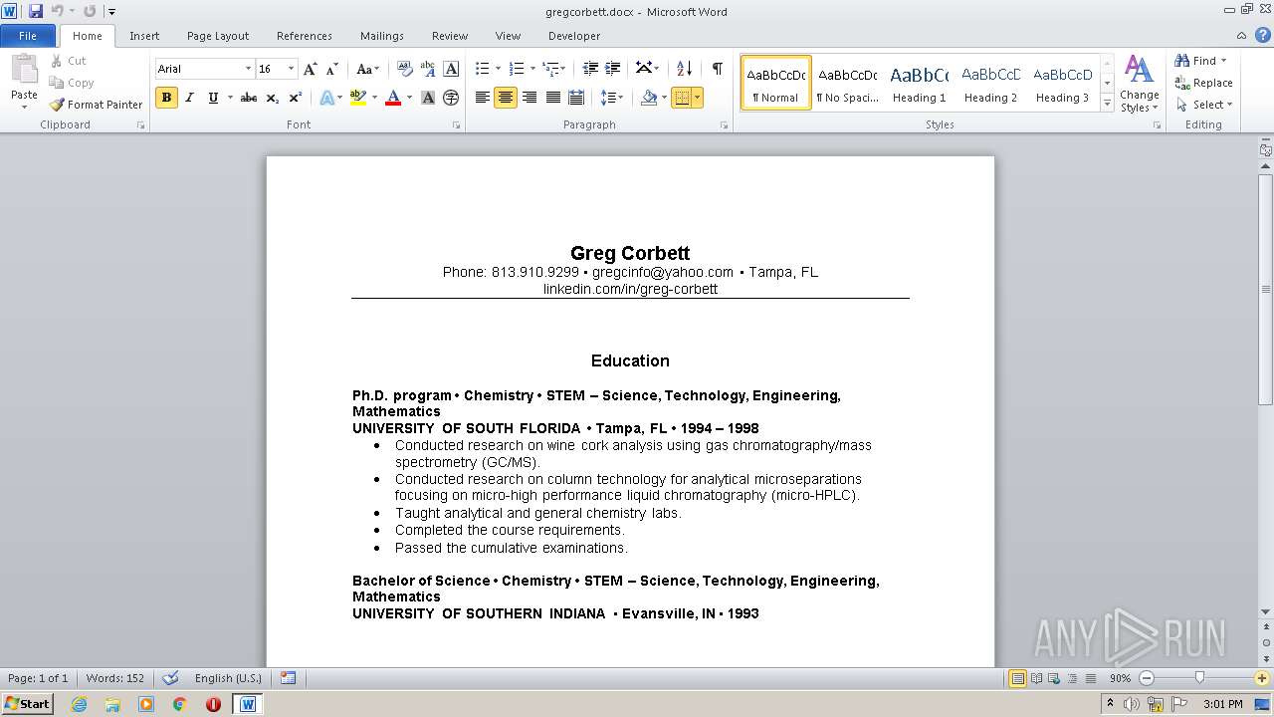
Task: Switch to Insert tab
Action: 144,36
